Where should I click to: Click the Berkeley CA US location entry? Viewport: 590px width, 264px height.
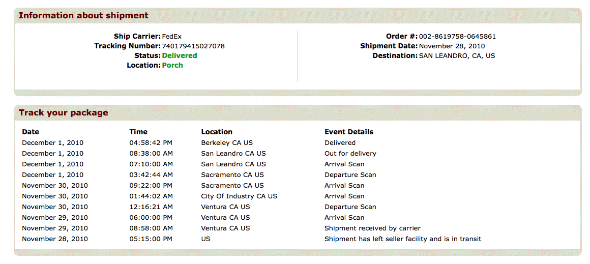tap(227, 143)
